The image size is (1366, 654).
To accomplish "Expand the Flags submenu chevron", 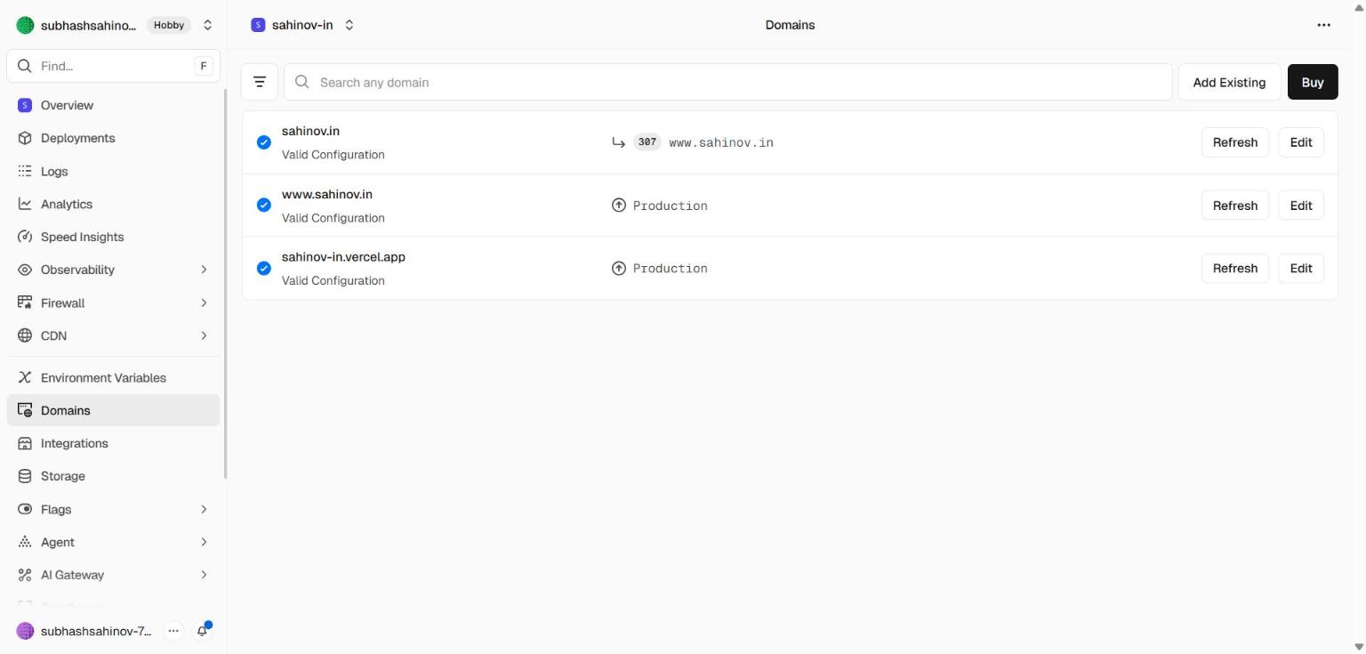I will click(x=204, y=509).
